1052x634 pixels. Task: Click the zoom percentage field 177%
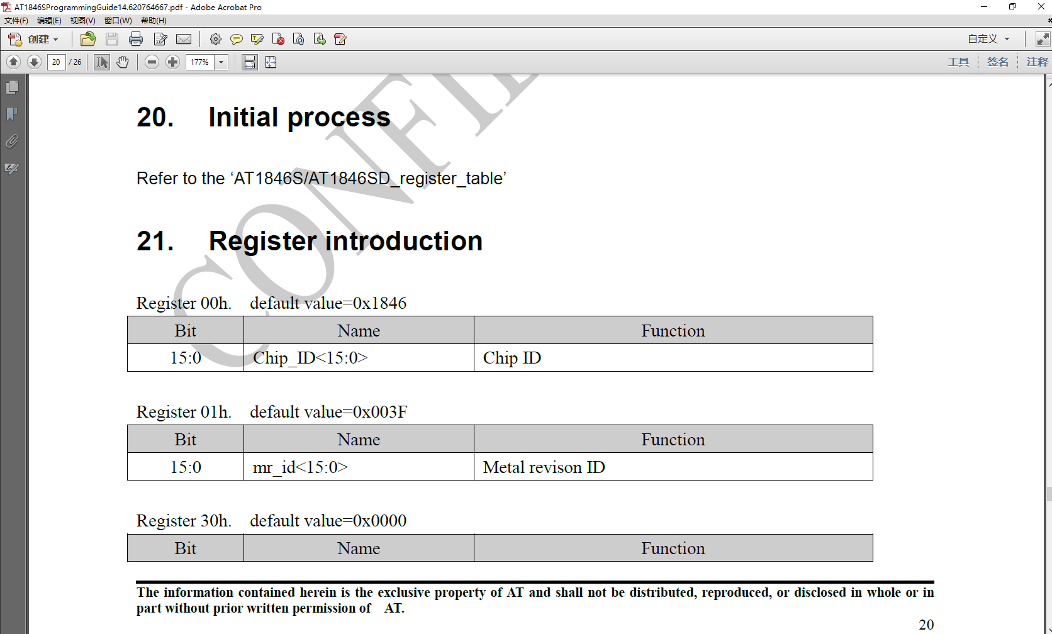point(200,62)
